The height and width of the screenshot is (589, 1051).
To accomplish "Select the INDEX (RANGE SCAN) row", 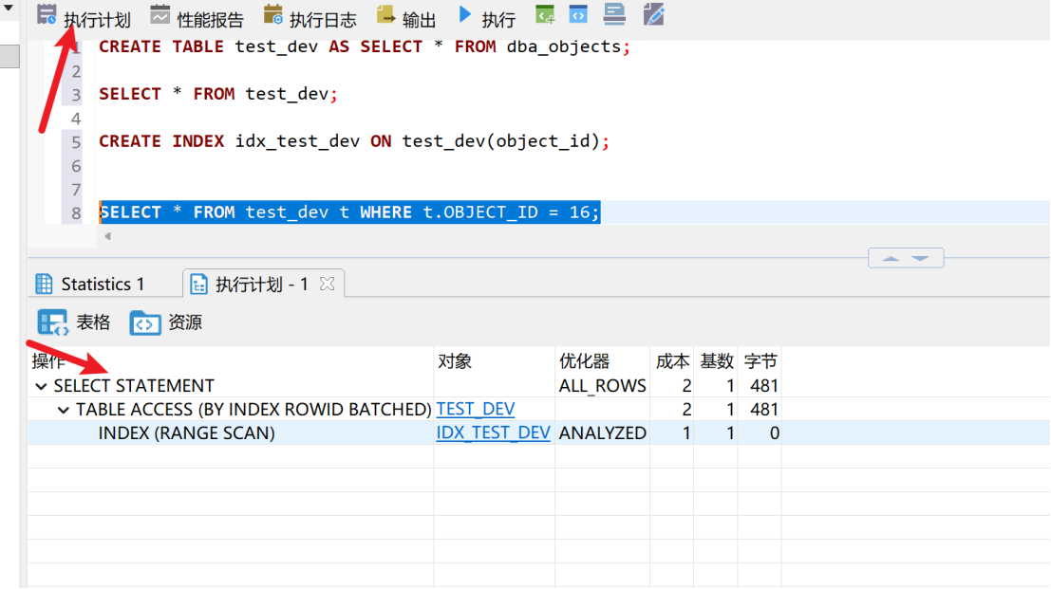I will tap(186, 433).
